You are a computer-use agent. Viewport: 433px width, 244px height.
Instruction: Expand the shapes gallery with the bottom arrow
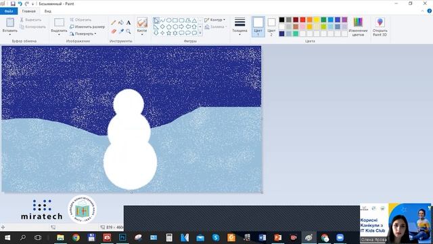tap(200, 33)
